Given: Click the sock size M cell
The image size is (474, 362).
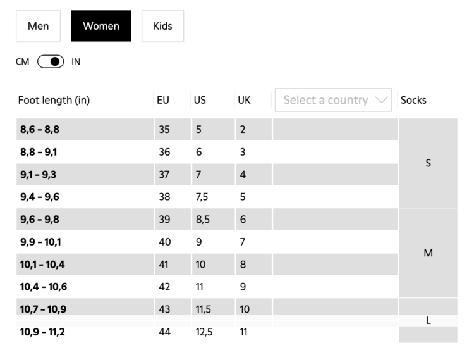Looking at the screenshot, I should [x=428, y=253].
